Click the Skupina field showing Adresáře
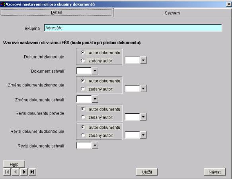Image resolution: width=232 pixels, height=179 pixels. tap(133, 28)
